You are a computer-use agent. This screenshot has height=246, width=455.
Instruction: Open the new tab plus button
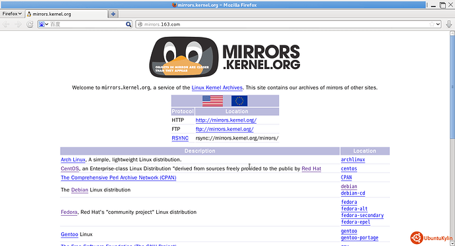(113, 14)
